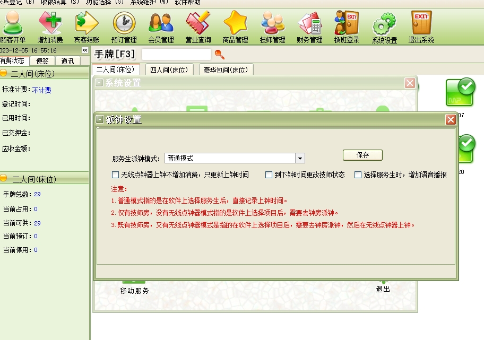Viewport: 484px width, 340px height.
Task: Open the 服务生派钟模式 dropdown arrow
Action: point(300,158)
